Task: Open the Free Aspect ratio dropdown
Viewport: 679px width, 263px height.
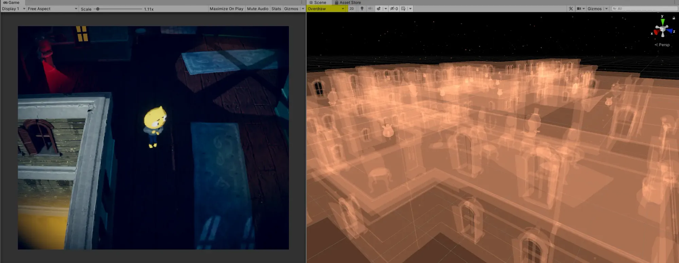Action: (x=52, y=9)
